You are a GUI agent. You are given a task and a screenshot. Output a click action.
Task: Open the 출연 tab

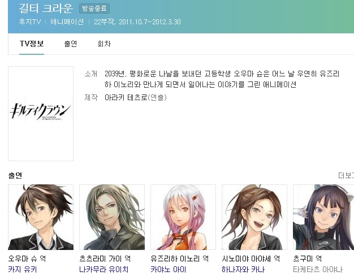click(x=71, y=44)
